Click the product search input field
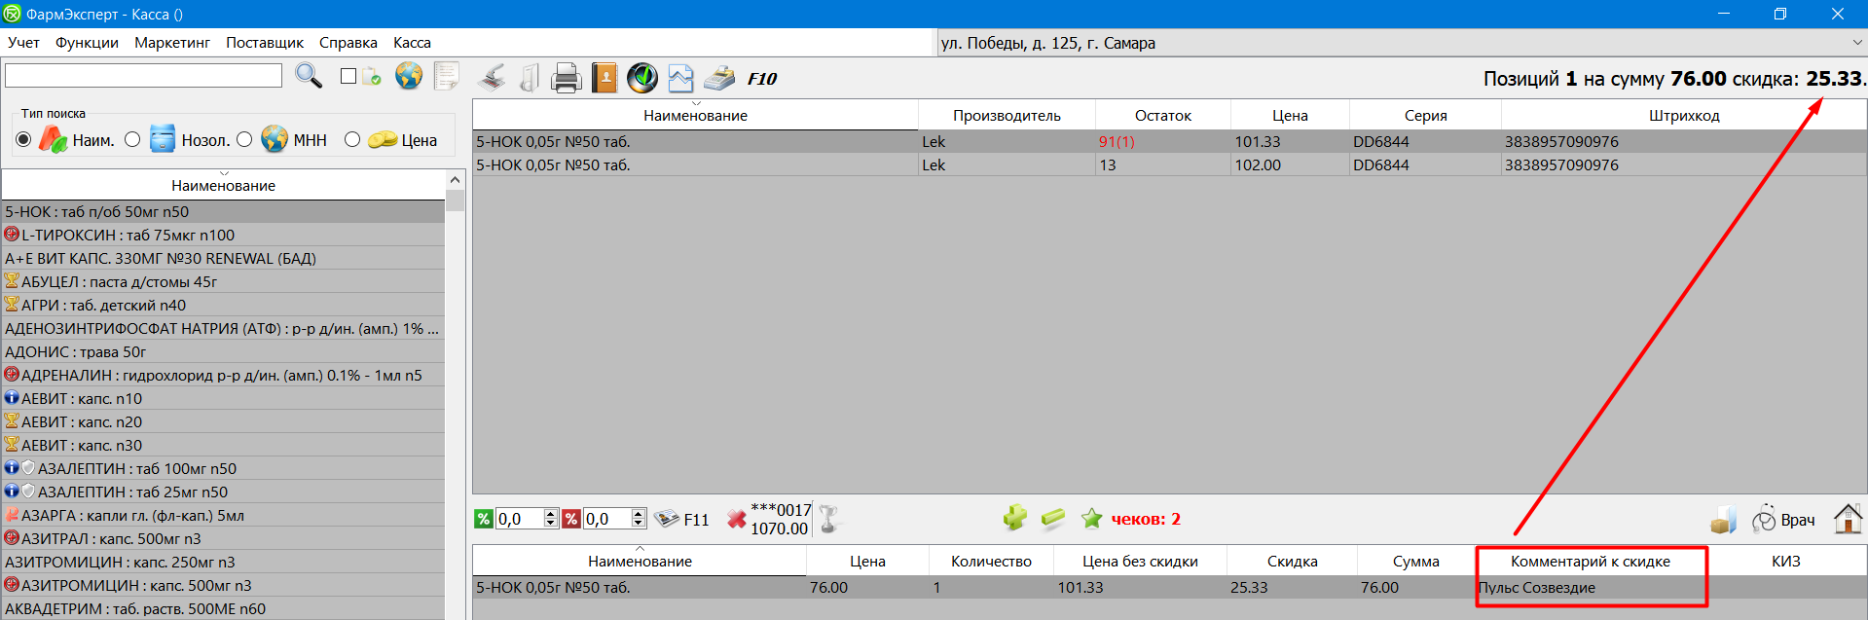The image size is (1868, 620). pyautogui.click(x=143, y=76)
